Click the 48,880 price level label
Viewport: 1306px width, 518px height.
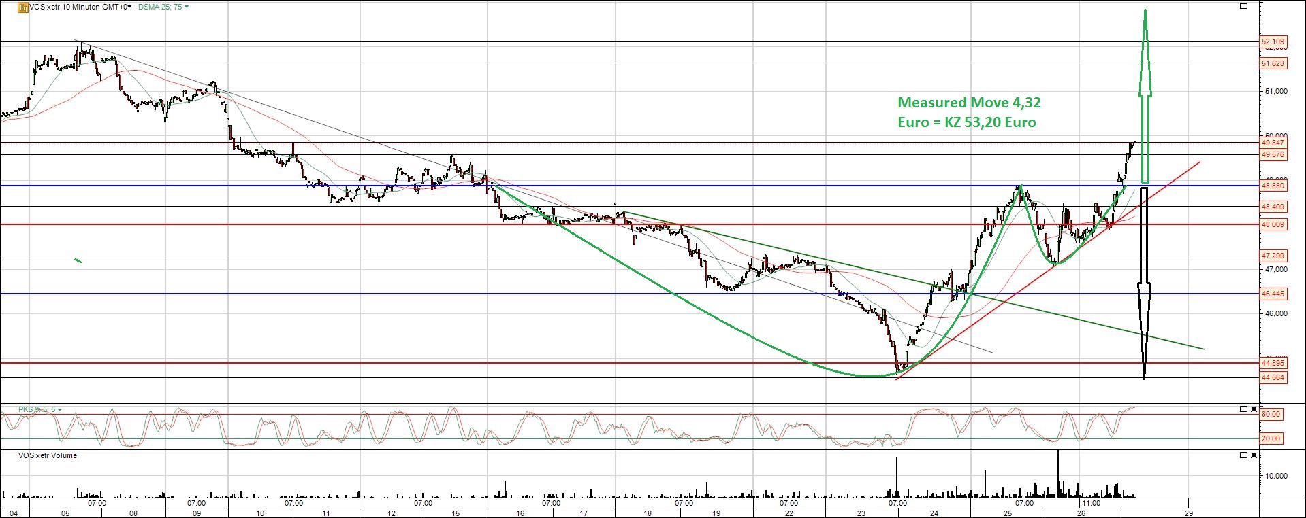pos(1273,186)
